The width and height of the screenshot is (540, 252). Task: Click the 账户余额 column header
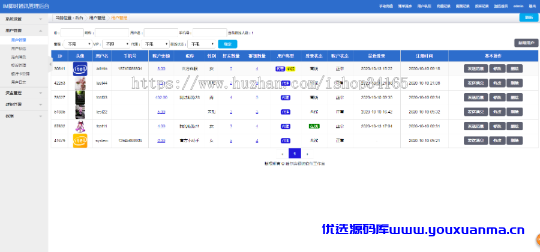pyautogui.click(x=161, y=56)
